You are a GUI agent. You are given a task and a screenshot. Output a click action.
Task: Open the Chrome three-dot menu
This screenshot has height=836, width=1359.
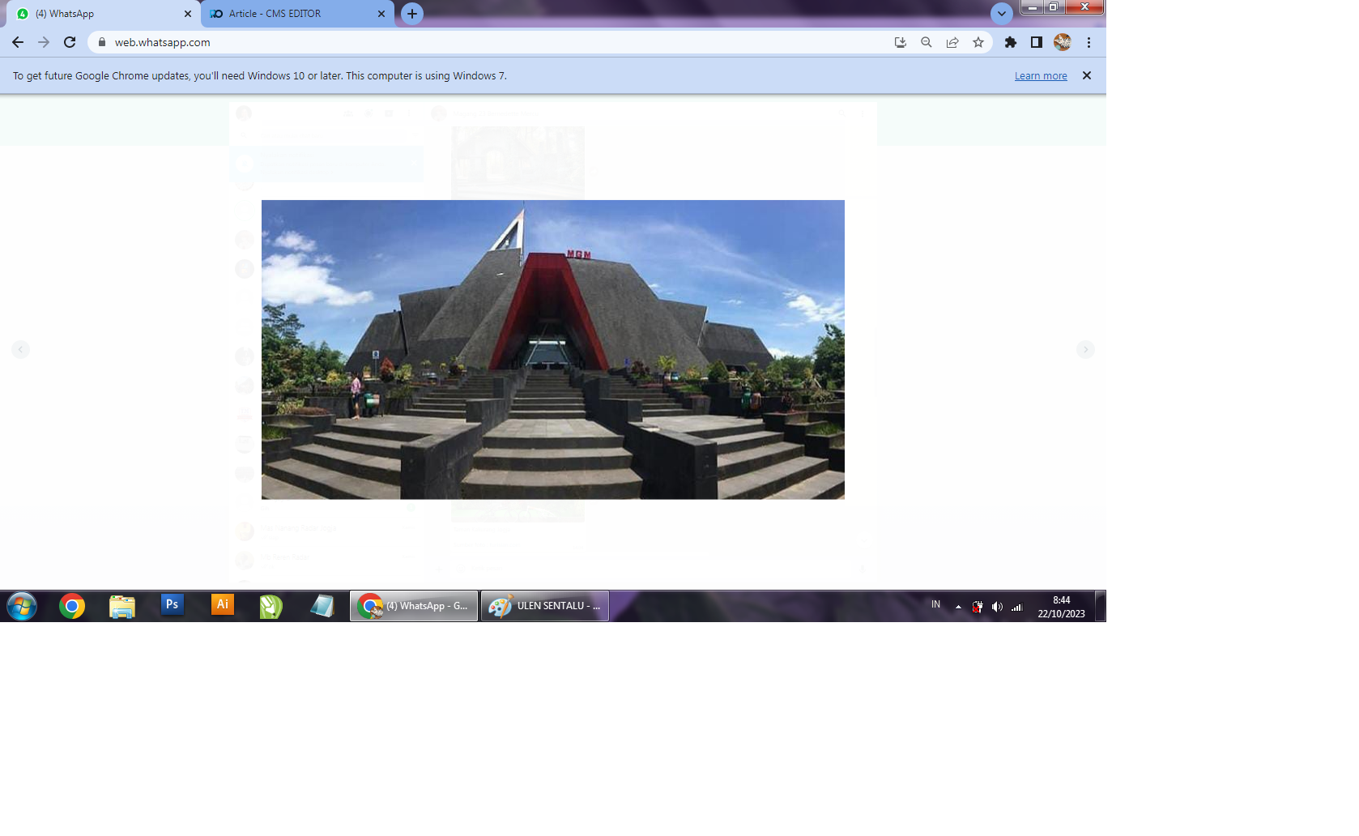[1088, 42]
